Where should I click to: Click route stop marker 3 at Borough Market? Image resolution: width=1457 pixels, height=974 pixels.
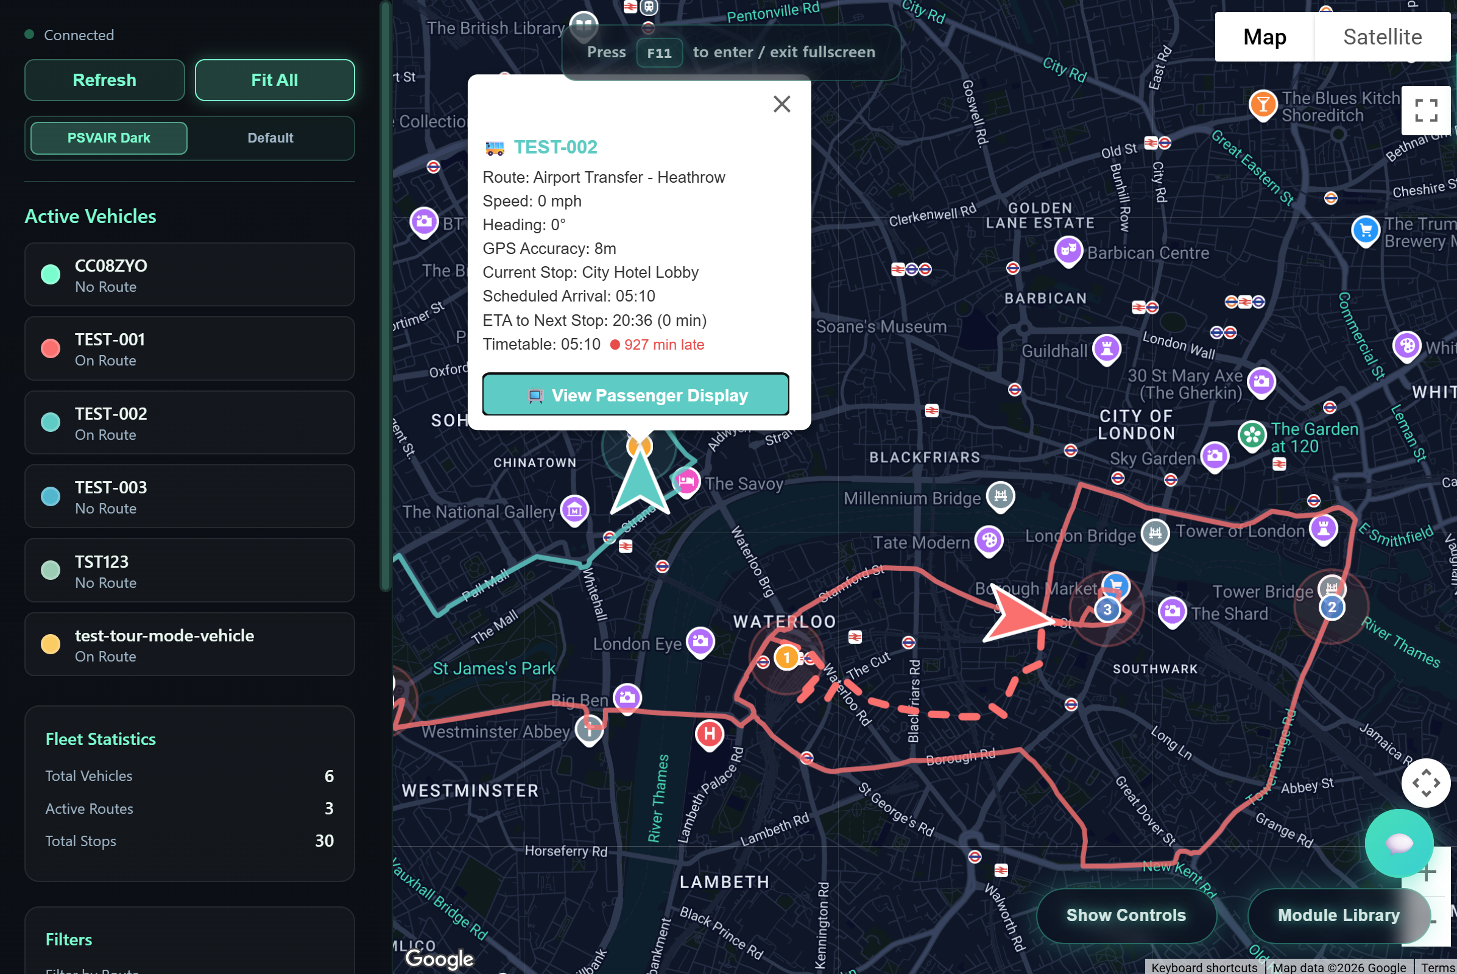click(1107, 609)
